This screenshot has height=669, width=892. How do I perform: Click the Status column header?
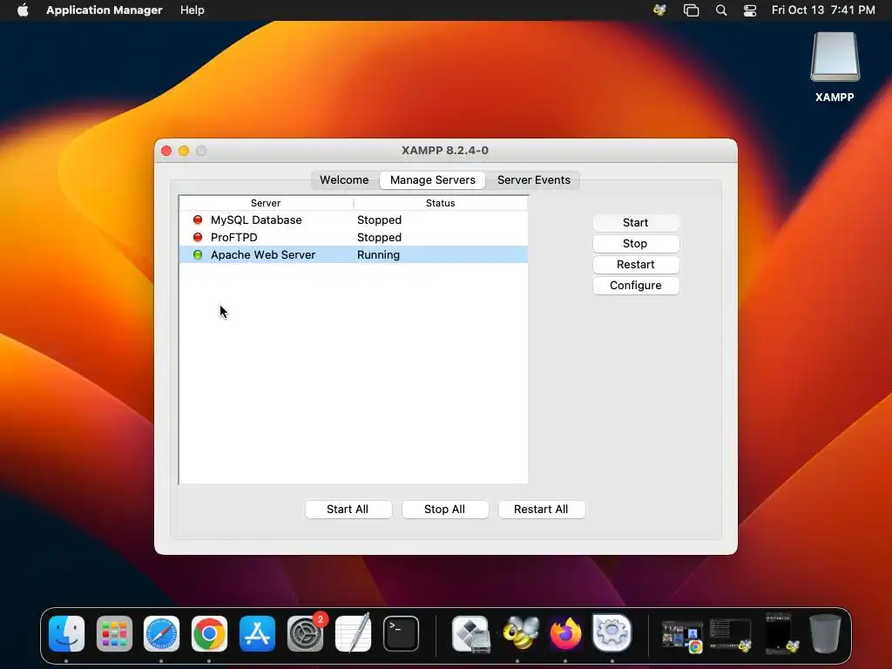(x=440, y=203)
